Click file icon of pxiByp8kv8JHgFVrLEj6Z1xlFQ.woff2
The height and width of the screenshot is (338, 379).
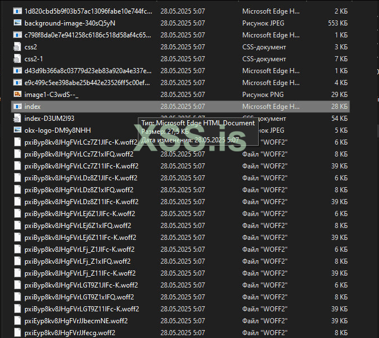click(18, 225)
